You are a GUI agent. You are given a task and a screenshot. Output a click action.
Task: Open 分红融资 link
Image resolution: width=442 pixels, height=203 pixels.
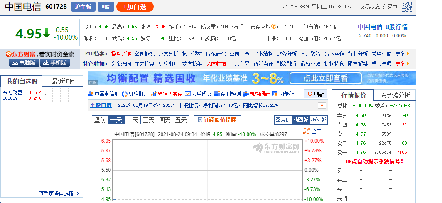click(310, 54)
